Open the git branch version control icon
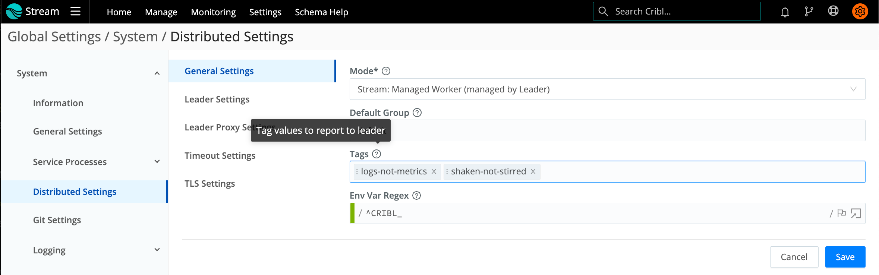 click(809, 12)
